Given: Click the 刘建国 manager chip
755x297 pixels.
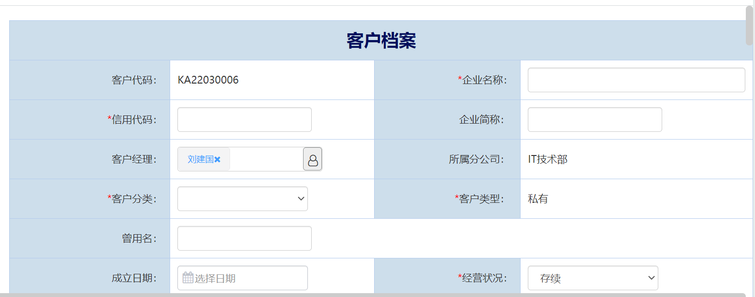Looking at the screenshot, I should click(200, 159).
